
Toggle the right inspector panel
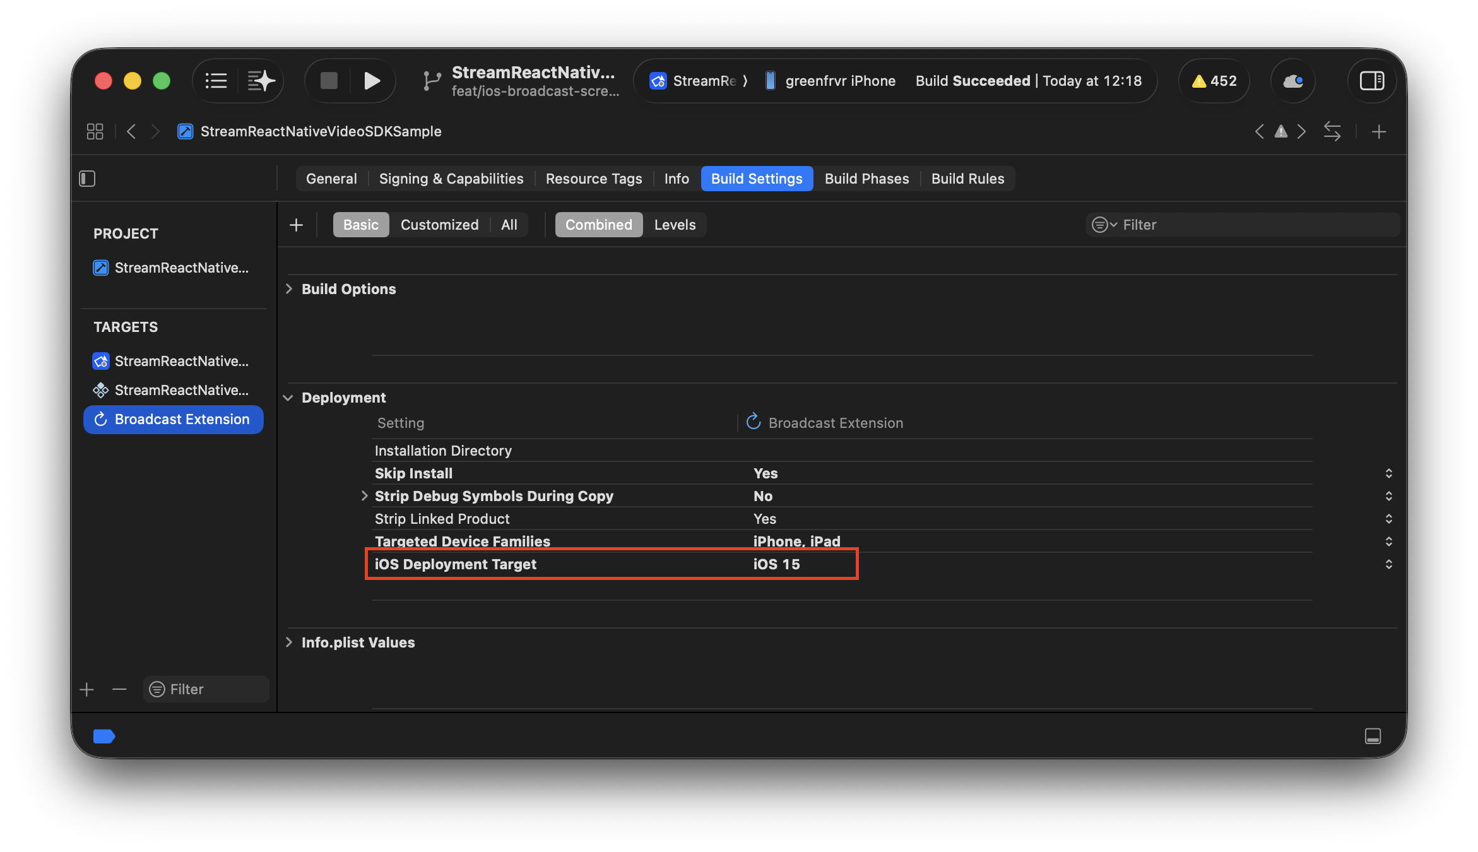click(1372, 81)
